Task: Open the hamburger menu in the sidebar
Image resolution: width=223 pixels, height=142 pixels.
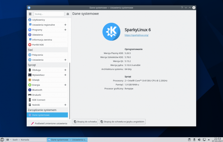Action: tap(30, 14)
